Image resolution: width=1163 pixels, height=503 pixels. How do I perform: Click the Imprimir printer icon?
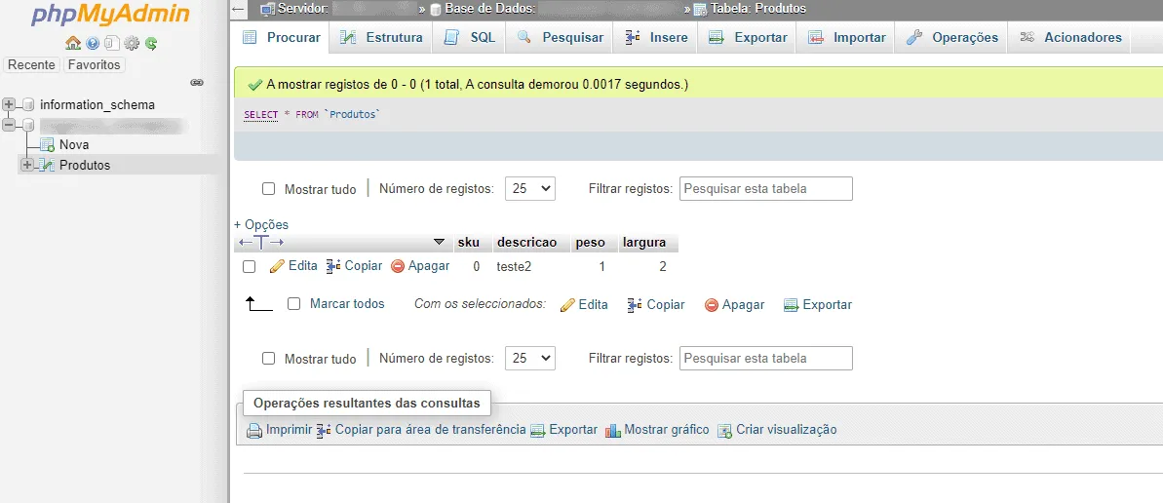[x=254, y=430]
